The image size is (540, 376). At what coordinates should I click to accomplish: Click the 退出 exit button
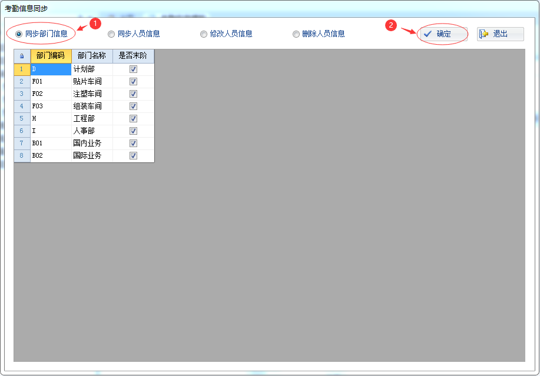(x=500, y=34)
